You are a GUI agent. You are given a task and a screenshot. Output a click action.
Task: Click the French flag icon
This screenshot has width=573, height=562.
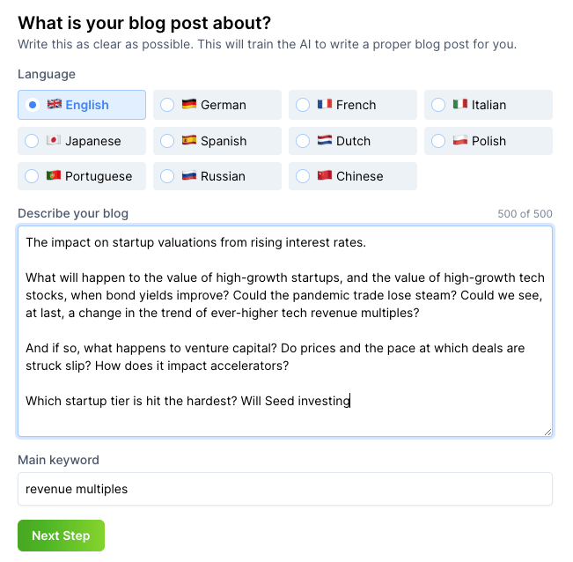(x=325, y=105)
